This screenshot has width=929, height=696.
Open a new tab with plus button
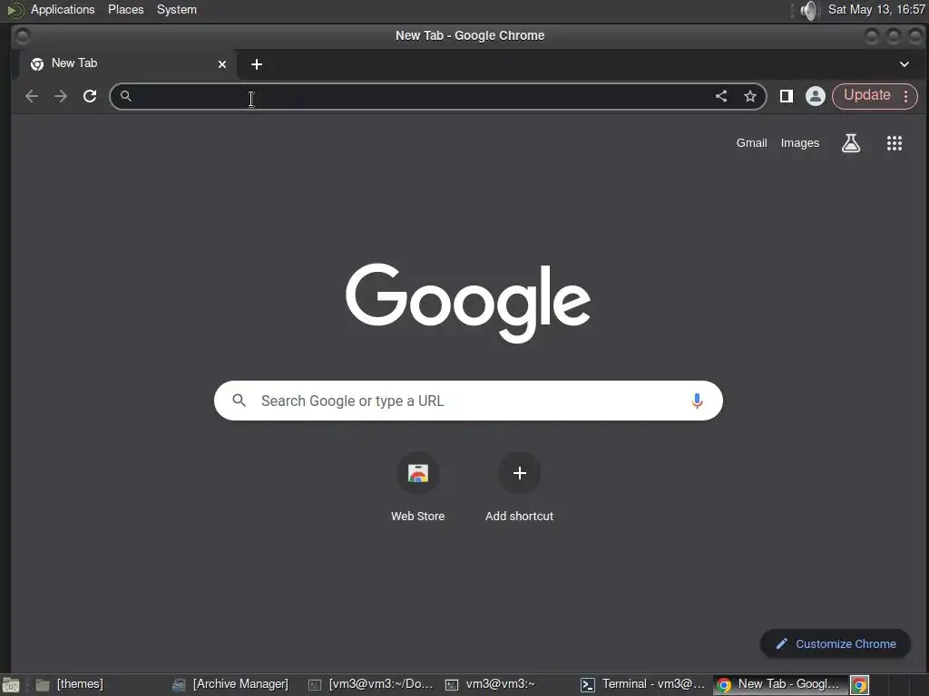tap(257, 64)
